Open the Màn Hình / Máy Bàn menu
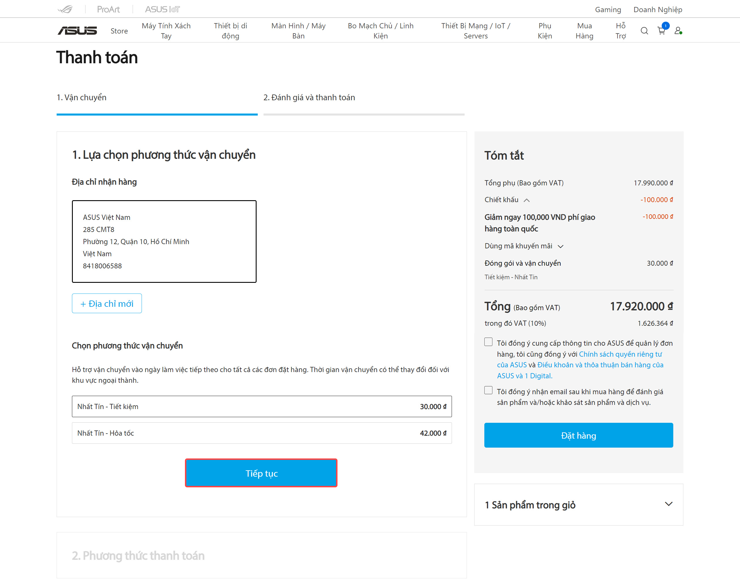Viewport: 740px width, 587px height. tap(298, 31)
